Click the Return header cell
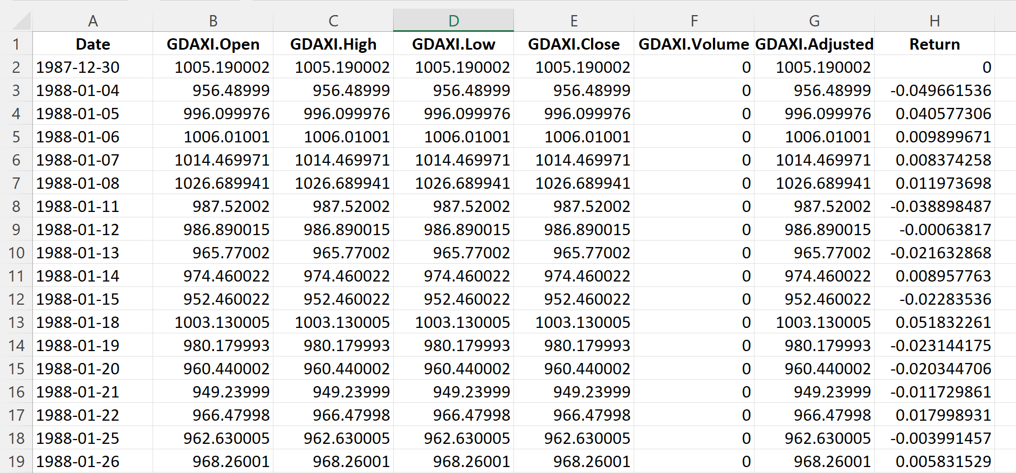 935,44
